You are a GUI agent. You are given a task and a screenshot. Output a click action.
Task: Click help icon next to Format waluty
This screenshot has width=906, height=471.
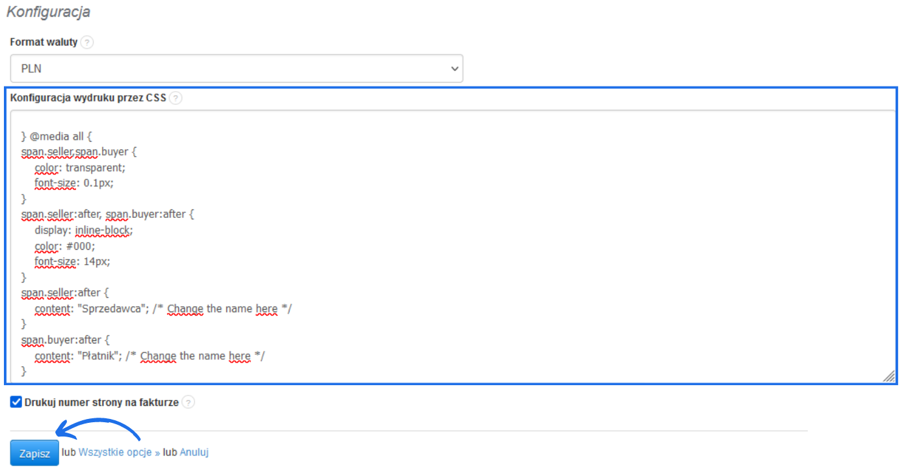(x=87, y=42)
